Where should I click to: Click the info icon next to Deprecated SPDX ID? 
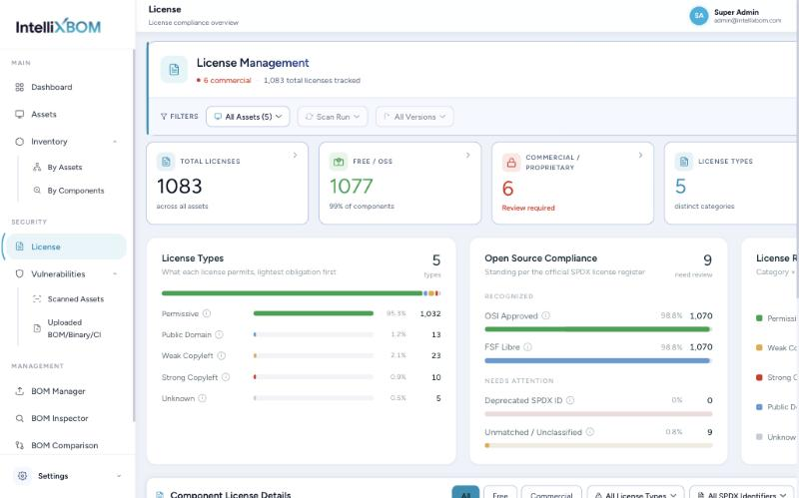(x=570, y=400)
